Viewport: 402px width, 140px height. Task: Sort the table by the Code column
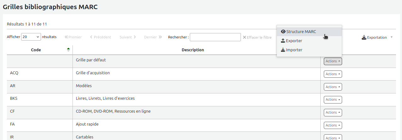(40, 50)
